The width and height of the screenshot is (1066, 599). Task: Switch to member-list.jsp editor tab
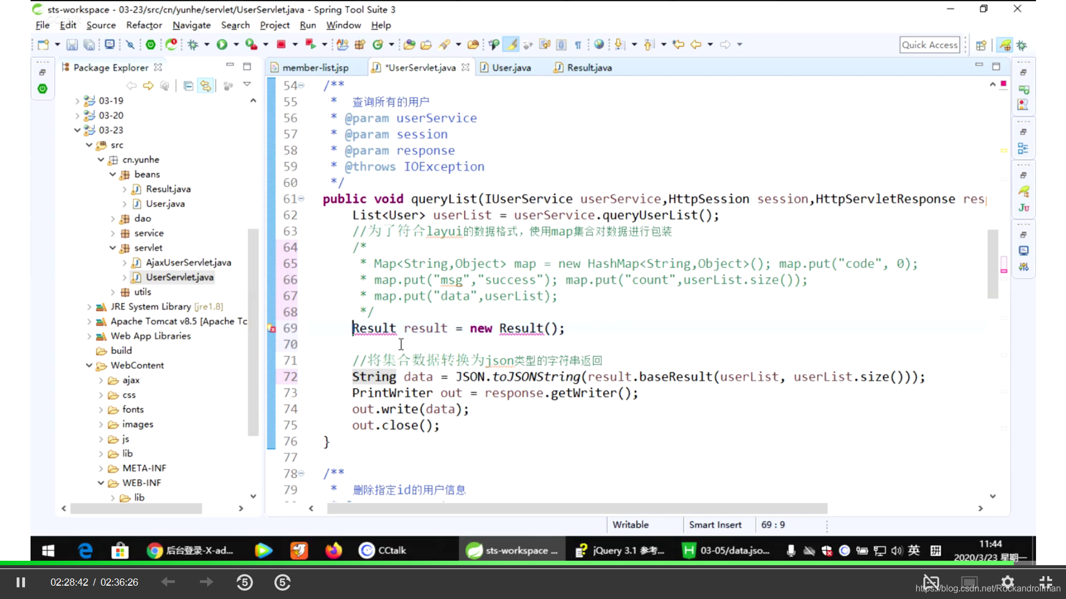[315, 68]
